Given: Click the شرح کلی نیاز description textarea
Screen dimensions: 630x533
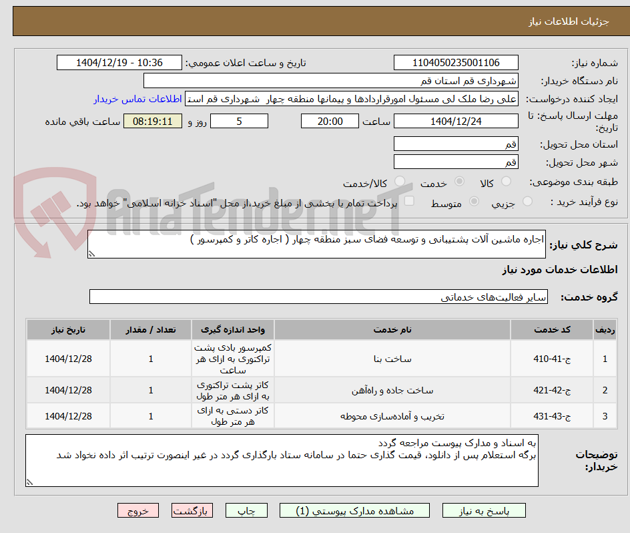Looking at the screenshot, I should (x=316, y=244).
